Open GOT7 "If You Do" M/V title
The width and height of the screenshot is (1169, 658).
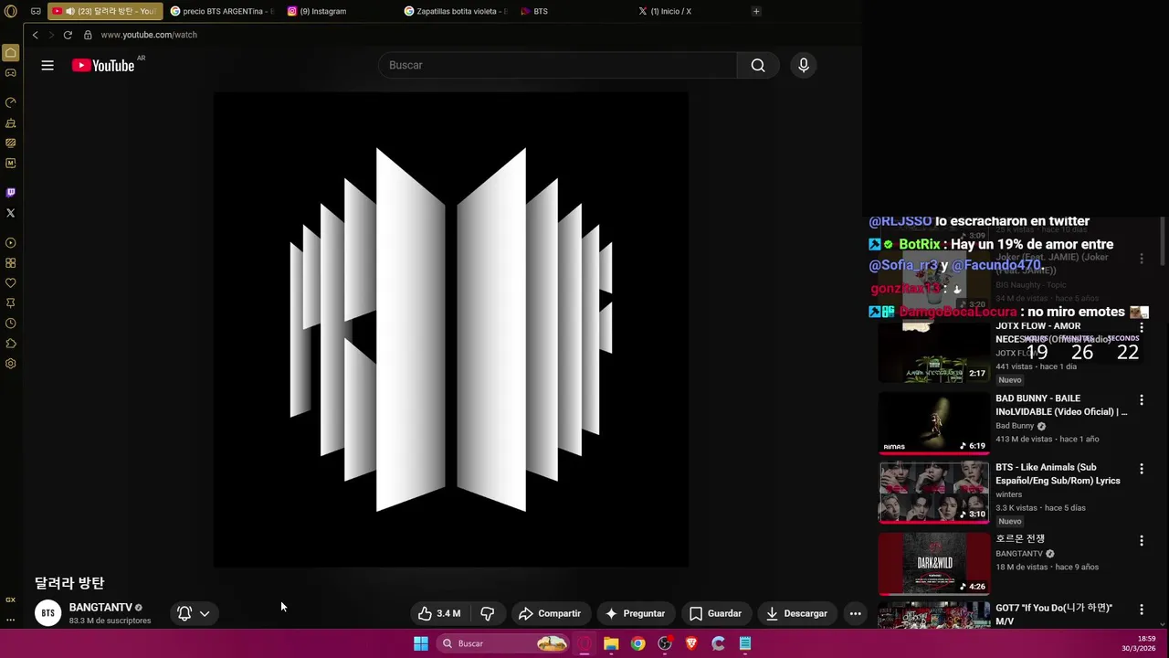[1054, 614]
